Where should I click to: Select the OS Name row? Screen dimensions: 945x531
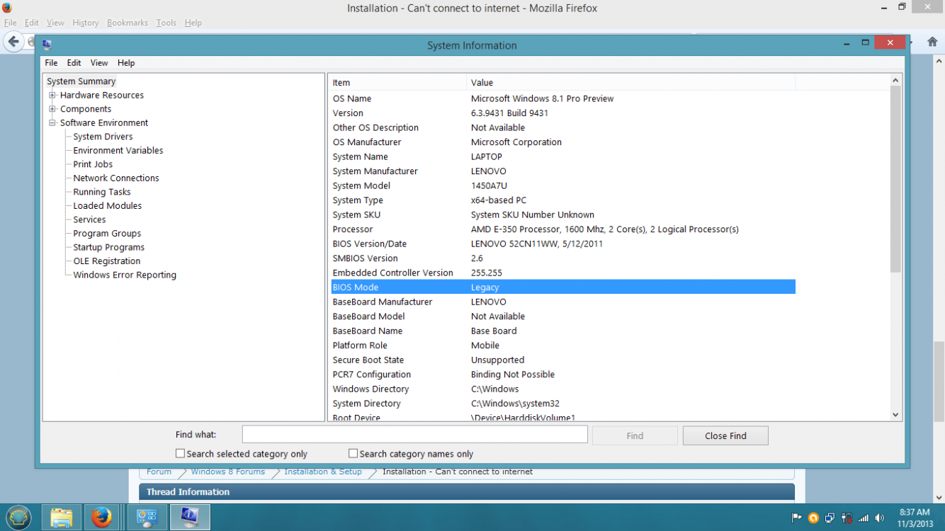tap(563, 98)
